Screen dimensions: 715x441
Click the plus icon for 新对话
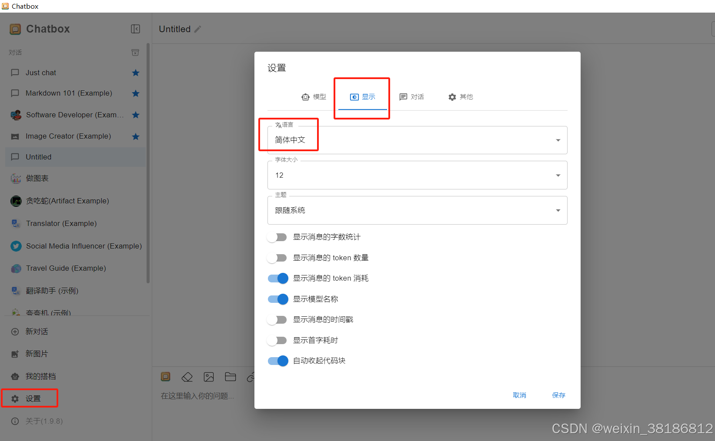coord(15,332)
